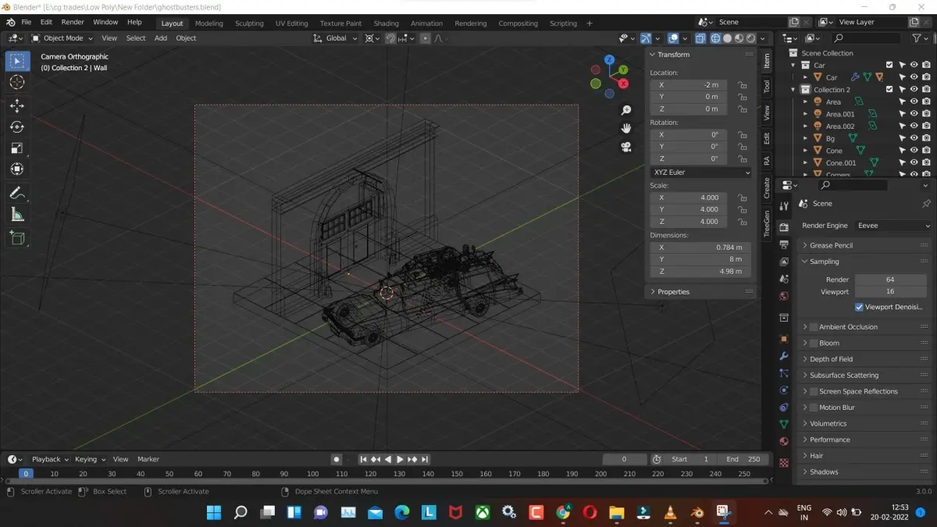Image resolution: width=937 pixels, height=527 pixels.
Task: Toggle viewport gizmos
Action: (x=646, y=38)
